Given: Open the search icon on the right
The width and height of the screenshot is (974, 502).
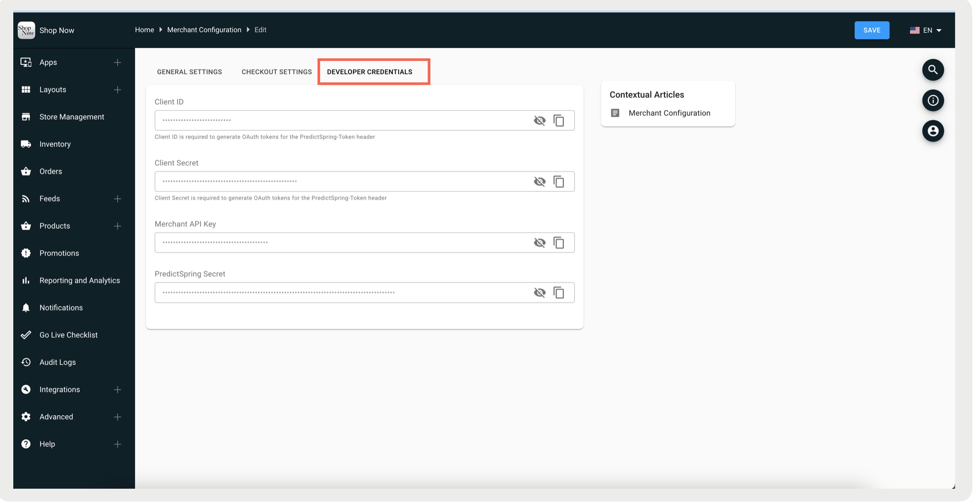Looking at the screenshot, I should [933, 70].
